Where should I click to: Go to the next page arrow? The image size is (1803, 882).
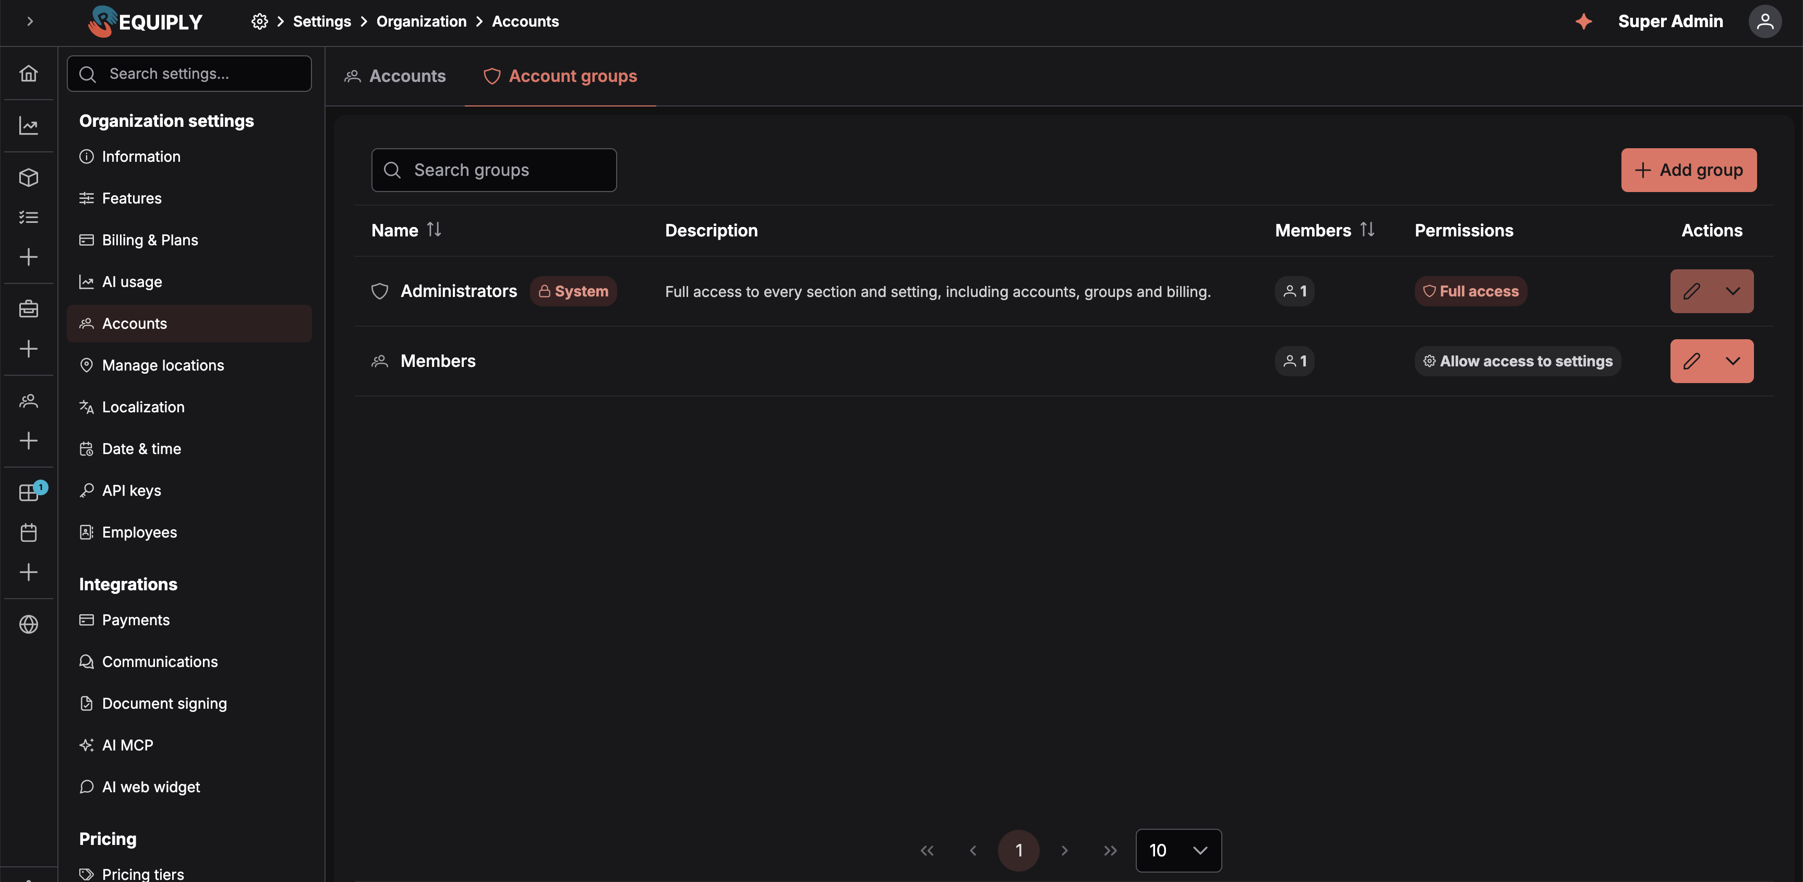click(x=1065, y=851)
